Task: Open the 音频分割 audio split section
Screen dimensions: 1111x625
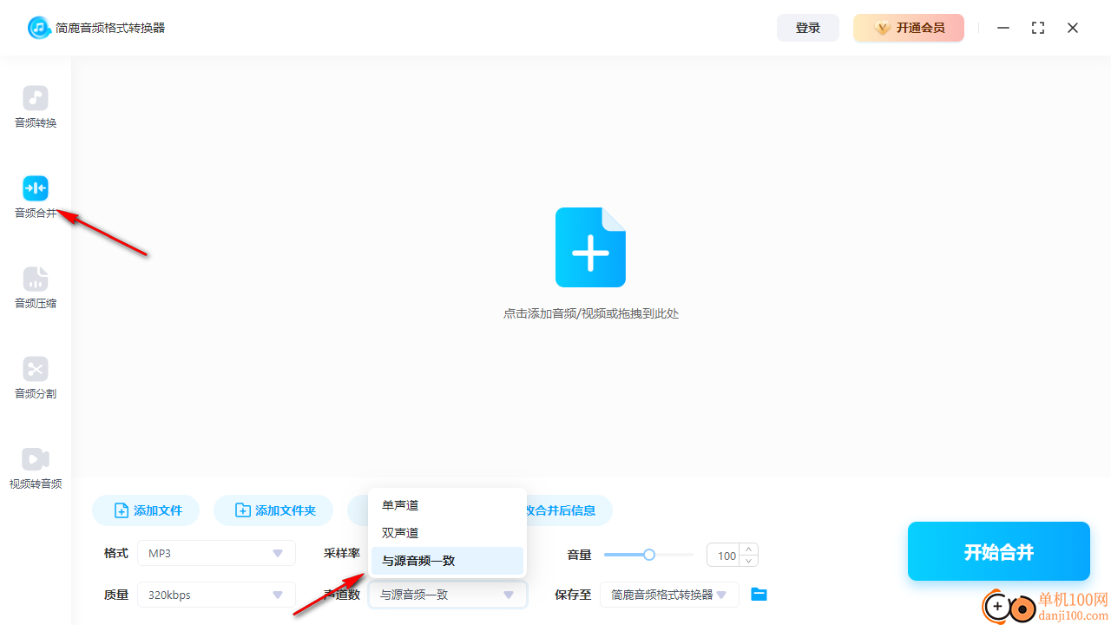Action: point(36,378)
